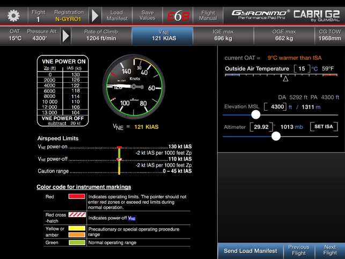Open the Pressure Alt 4300' summary
The height and width of the screenshot is (259, 345).
42,35
